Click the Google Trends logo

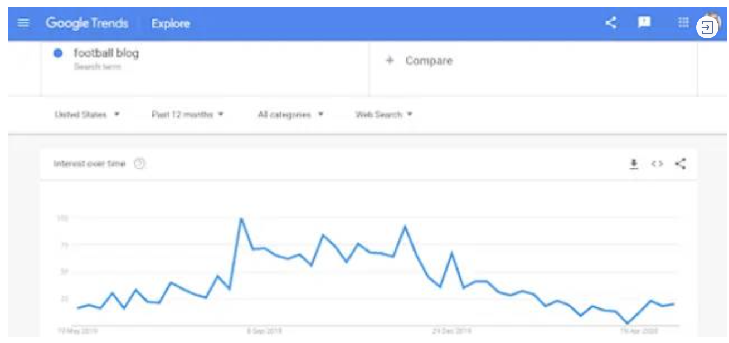click(87, 23)
